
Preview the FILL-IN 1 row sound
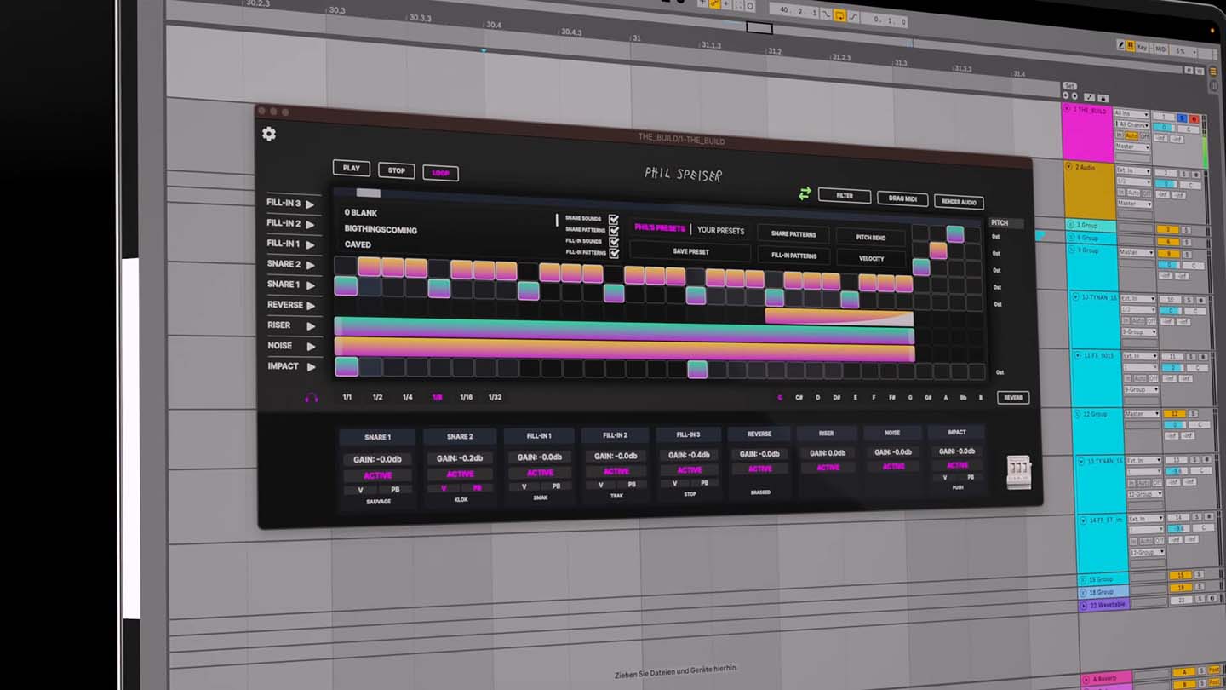(310, 244)
